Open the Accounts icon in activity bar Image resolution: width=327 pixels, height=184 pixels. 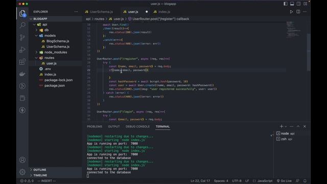pyautogui.click(x=22, y=160)
